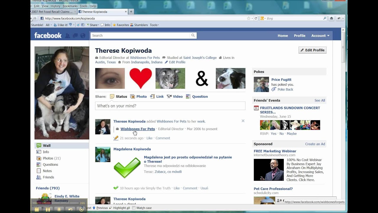Open Profile link in Facebook header
378x213 pixels.
point(299,35)
